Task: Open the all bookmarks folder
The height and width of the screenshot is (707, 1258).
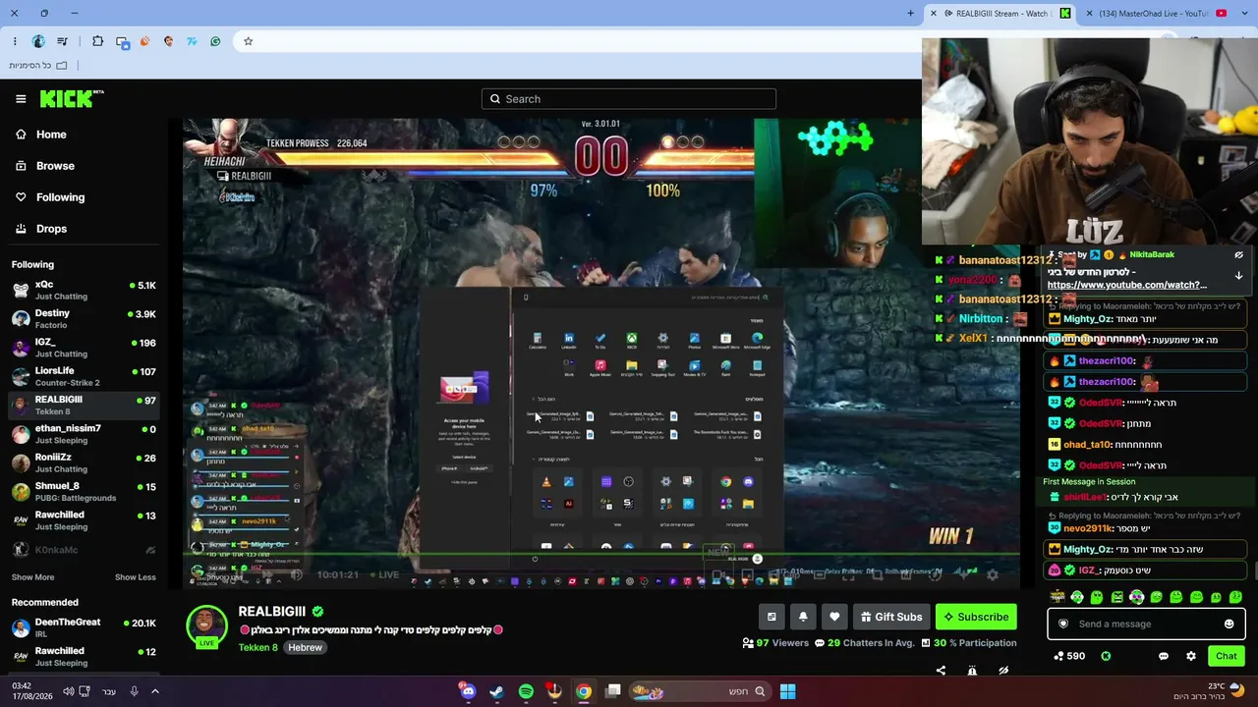Action: pos(38,65)
